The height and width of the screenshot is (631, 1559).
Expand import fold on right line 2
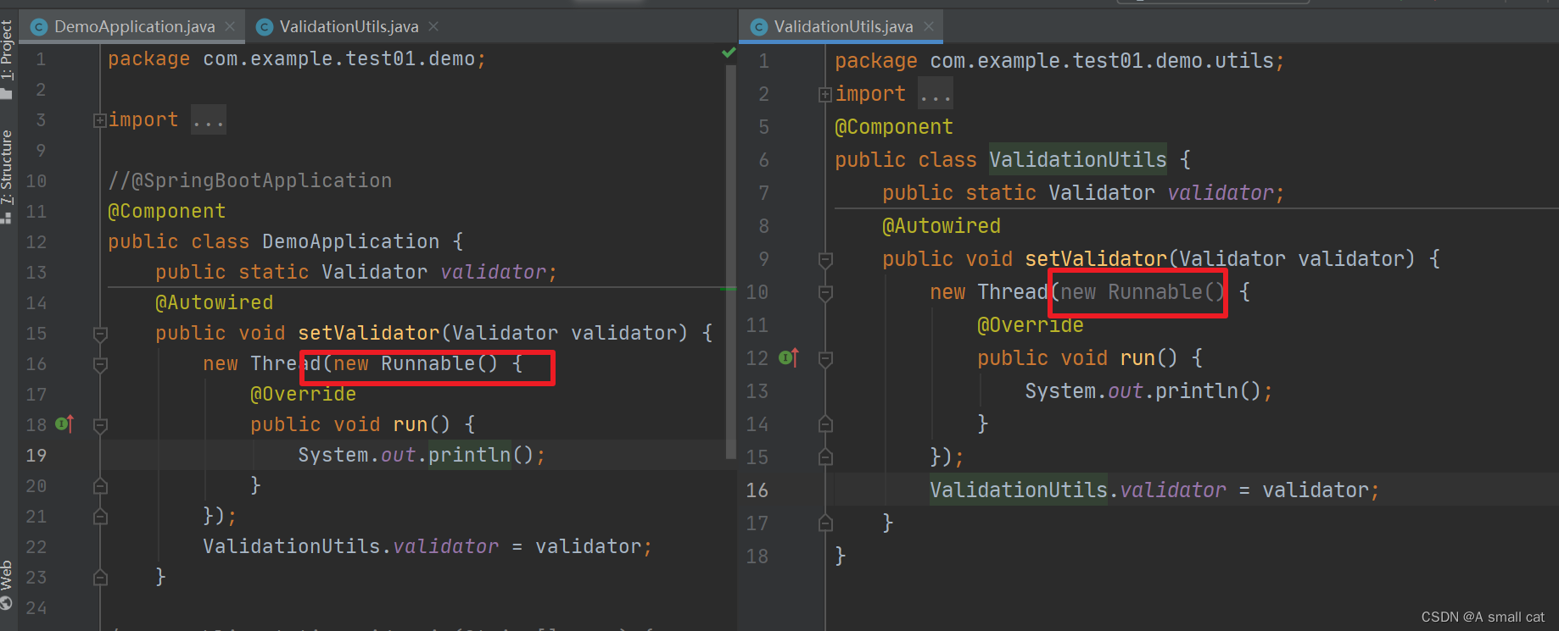point(825,95)
